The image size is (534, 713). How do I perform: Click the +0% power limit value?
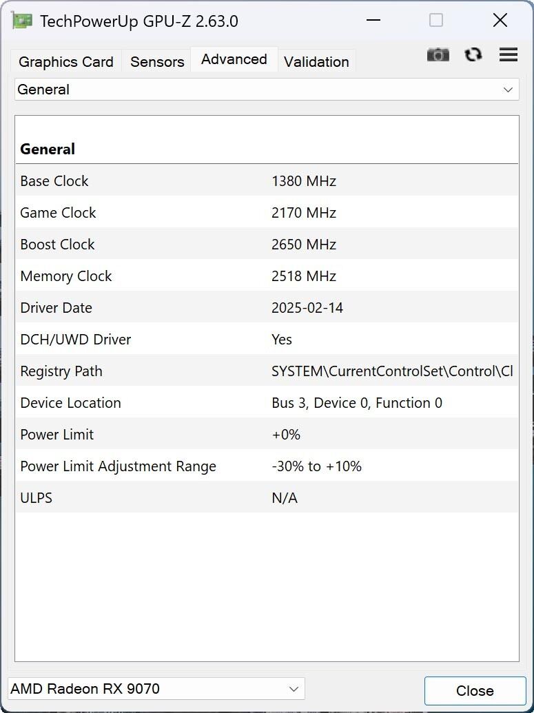tap(286, 435)
